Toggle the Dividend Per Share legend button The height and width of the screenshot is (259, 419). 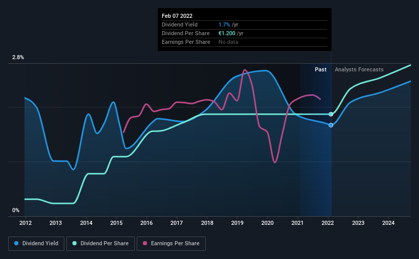pos(101,244)
